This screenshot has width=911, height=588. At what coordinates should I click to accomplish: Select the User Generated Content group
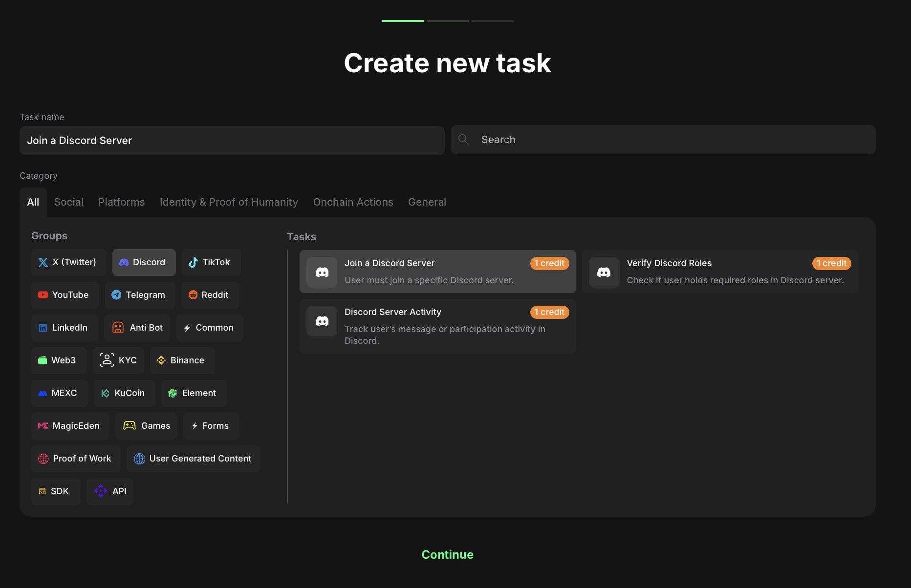(x=193, y=459)
